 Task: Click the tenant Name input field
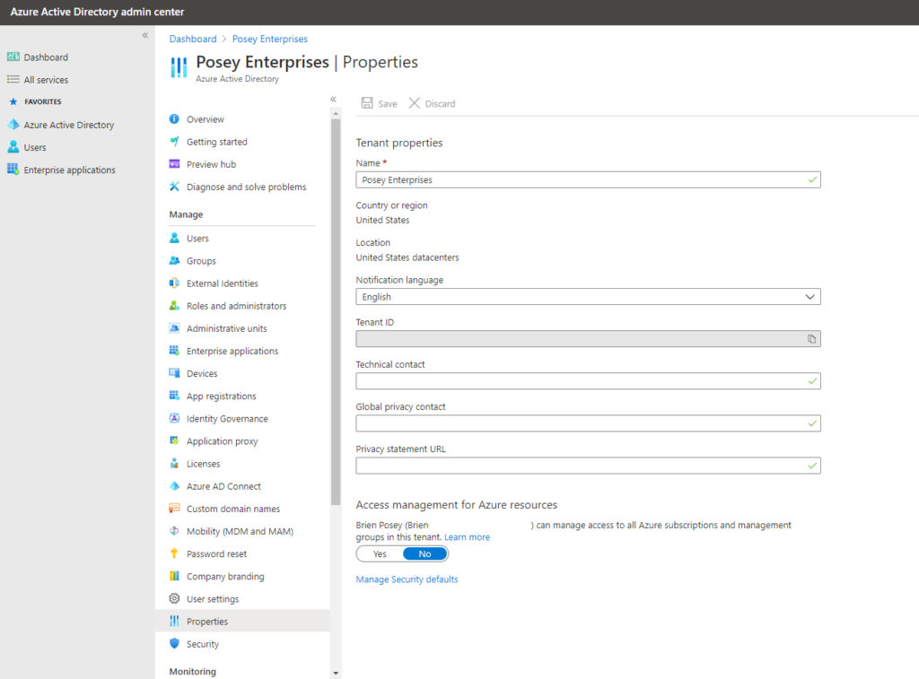pyautogui.click(x=588, y=180)
